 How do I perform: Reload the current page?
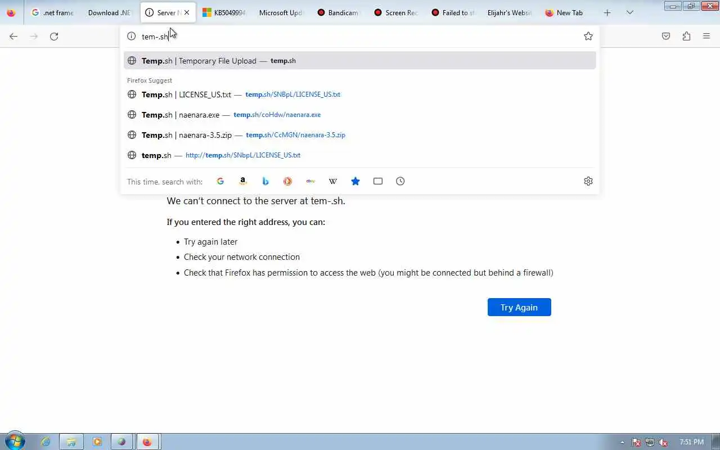coord(54,36)
